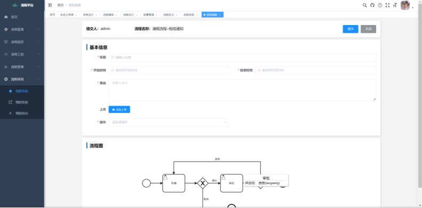This screenshot has width=422, height=208.
Task: Click the start event circle in flow diagram
Action: [146, 183]
